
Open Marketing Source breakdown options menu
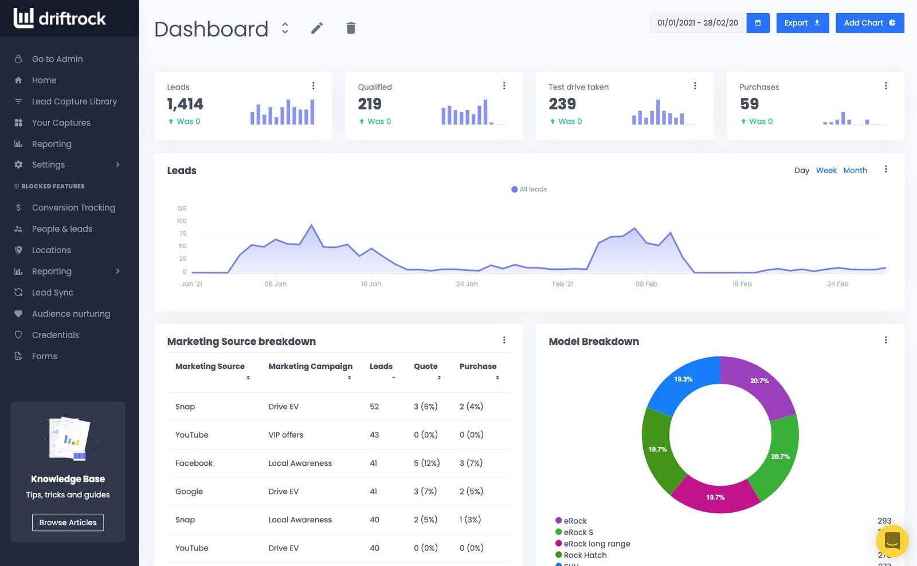[504, 340]
